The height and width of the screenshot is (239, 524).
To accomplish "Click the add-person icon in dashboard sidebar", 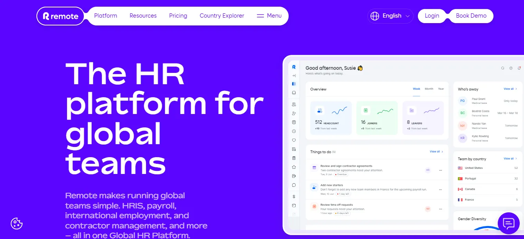I will (x=294, y=113).
